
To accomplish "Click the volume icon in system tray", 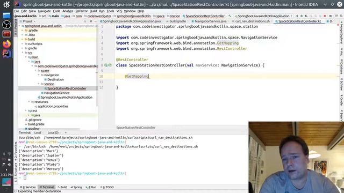I will point(9,165).
